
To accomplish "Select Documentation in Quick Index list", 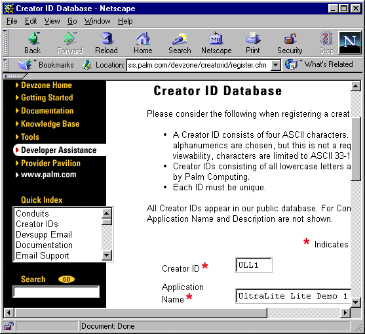I will click(44, 245).
